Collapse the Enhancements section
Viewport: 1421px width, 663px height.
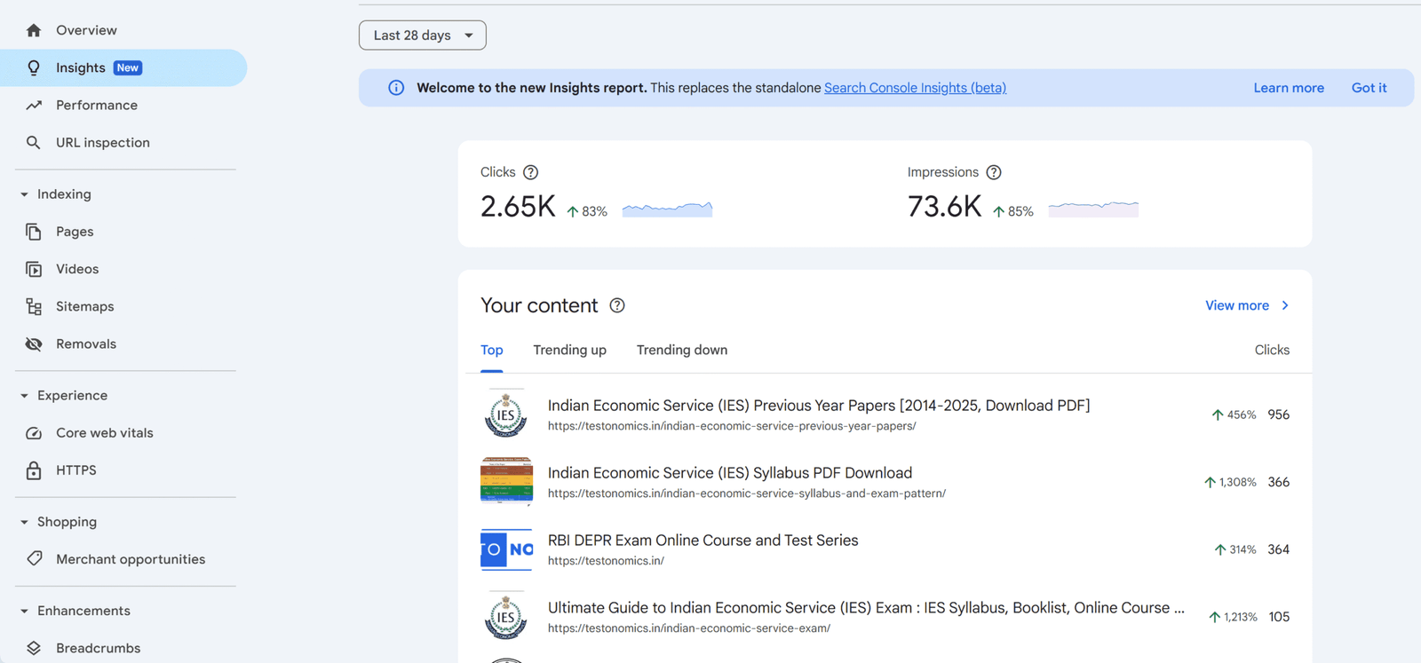(x=24, y=611)
